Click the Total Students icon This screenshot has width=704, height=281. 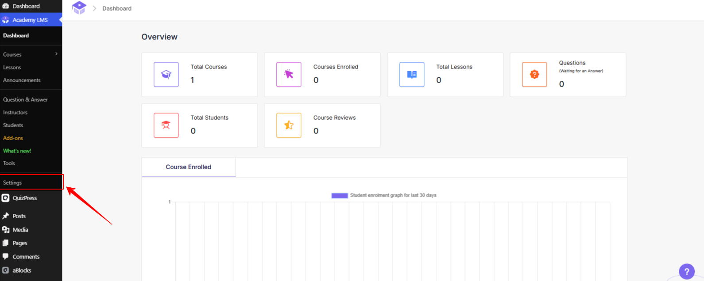coord(166,125)
